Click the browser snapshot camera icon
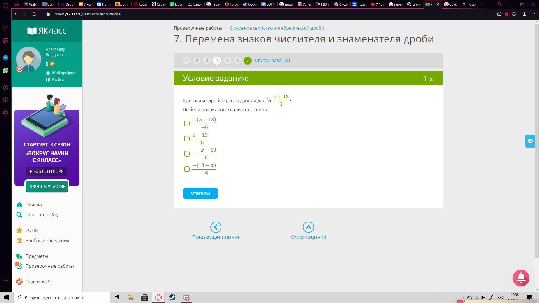 (499, 14)
